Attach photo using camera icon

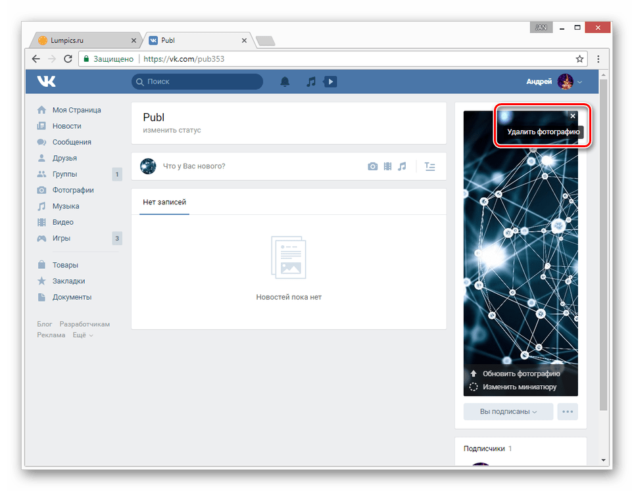coord(372,166)
